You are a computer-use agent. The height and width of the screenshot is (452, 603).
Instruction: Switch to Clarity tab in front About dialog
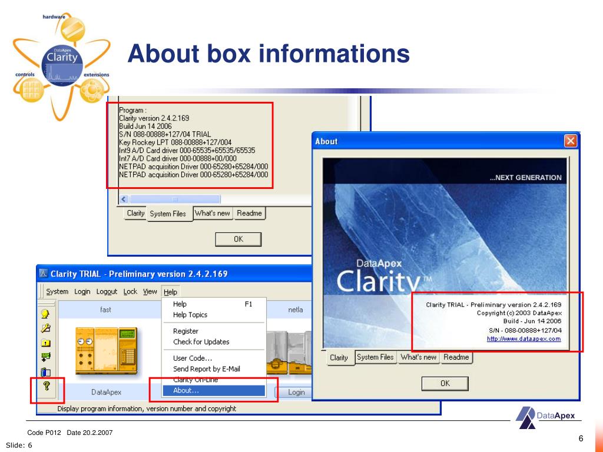[339, 358]
